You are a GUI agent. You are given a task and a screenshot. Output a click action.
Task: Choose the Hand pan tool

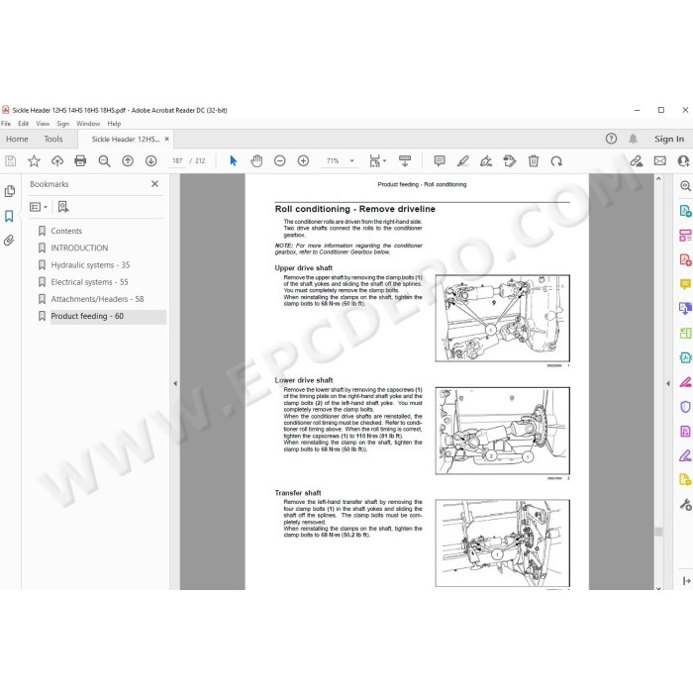[x=256, y=160]
